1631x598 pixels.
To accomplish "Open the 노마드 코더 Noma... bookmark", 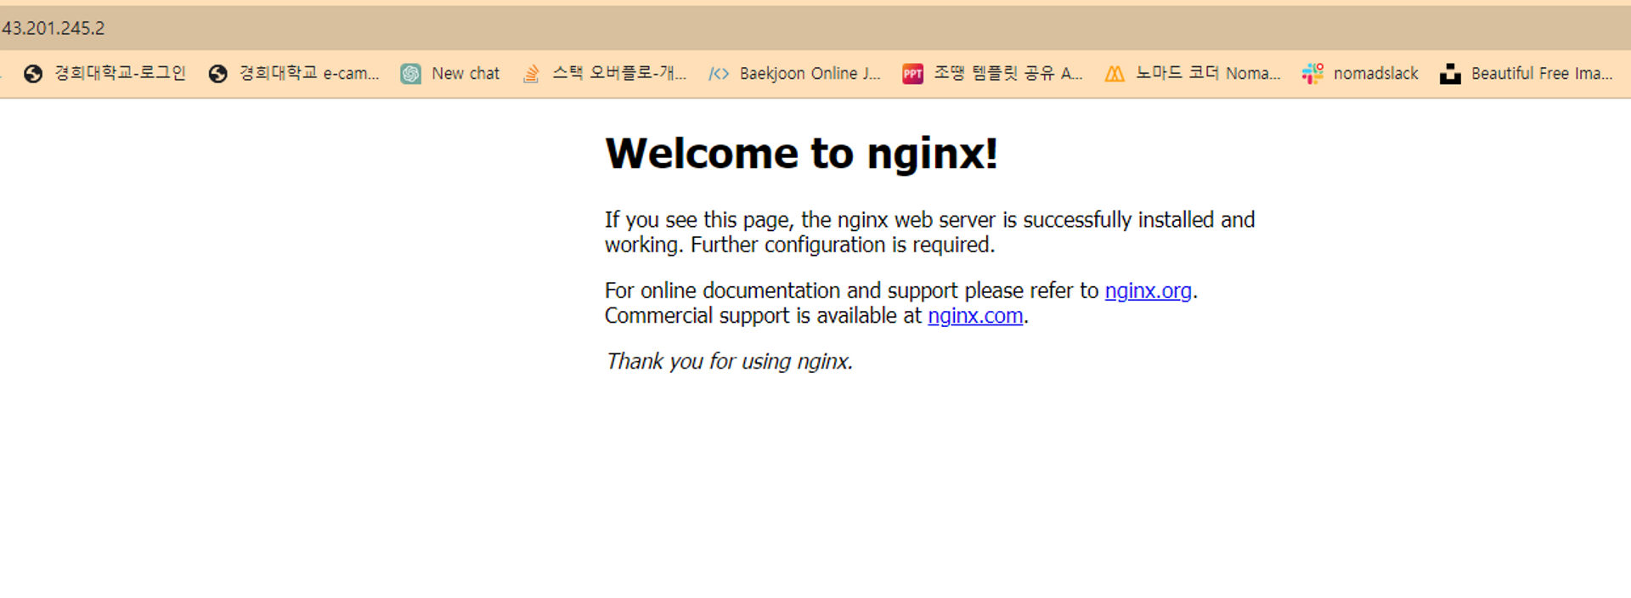I will point(1208,73).
